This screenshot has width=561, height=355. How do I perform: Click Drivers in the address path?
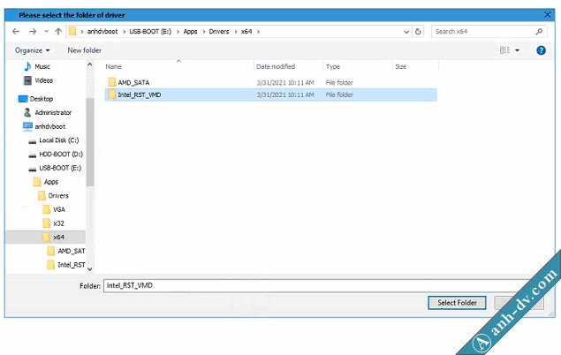pos(219,32)
